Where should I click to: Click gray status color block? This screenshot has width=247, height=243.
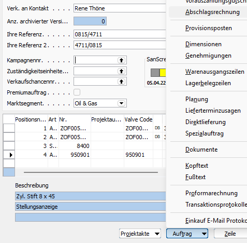(155, 73)
